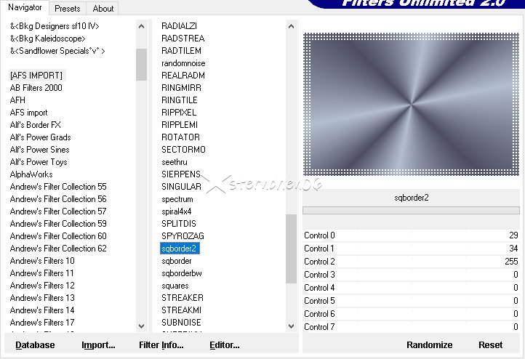Click the up arrow of the filter names list

click(x=292, y=25)
